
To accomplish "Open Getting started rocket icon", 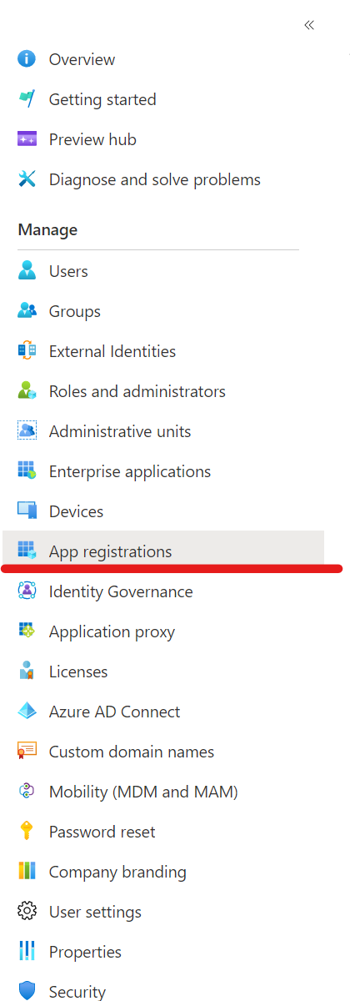I will 27,99.
